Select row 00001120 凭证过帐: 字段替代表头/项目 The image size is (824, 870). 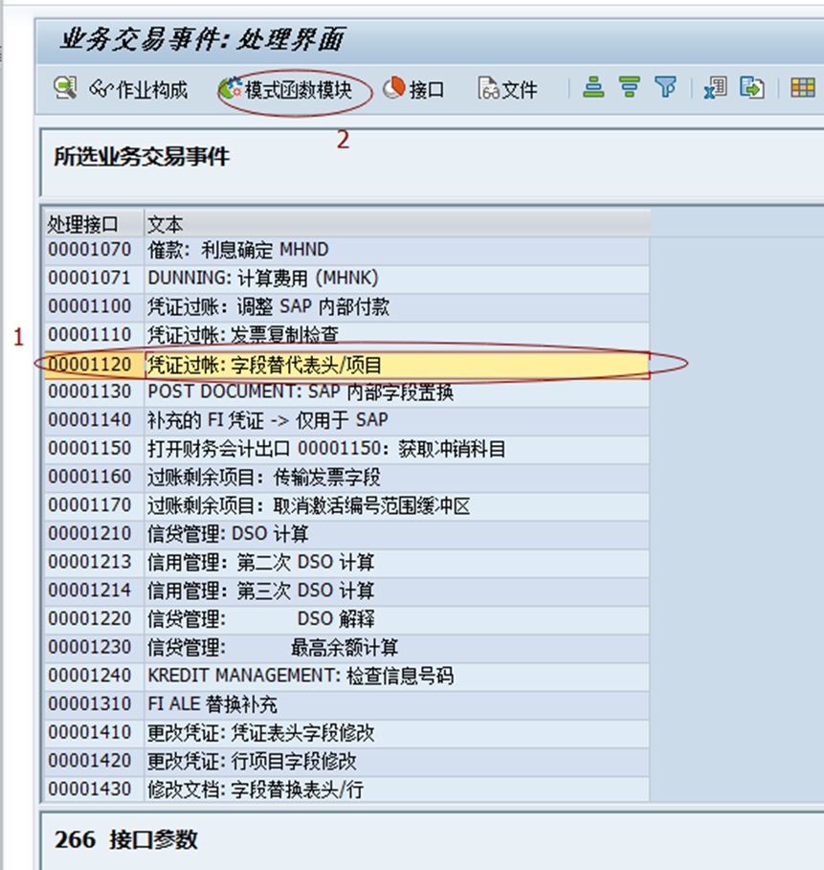(x=346, y=365)
